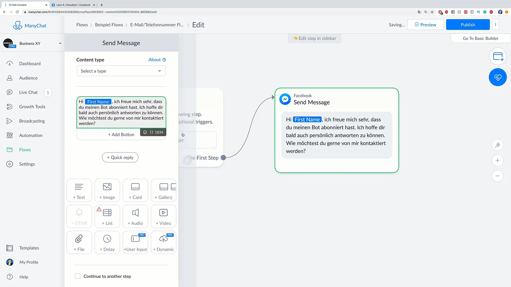Click the ManyChat logo
This screenshot has width=511, height=287.
point(30,26)
